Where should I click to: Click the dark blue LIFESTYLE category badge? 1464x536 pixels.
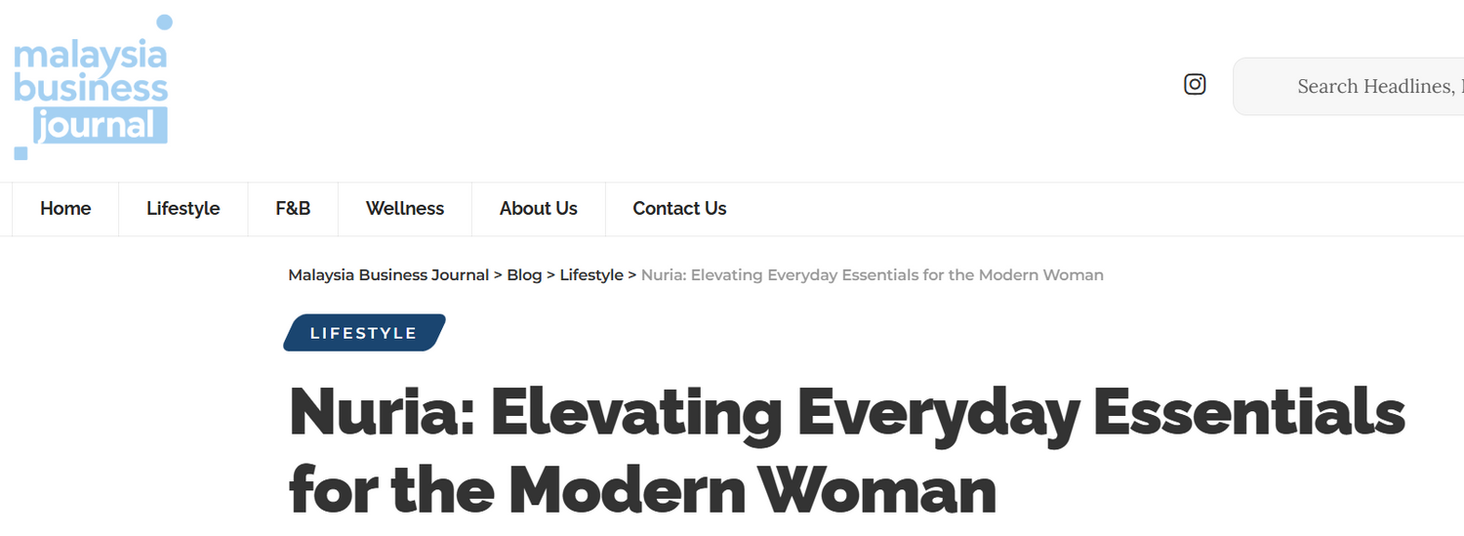tap(364, 333)
